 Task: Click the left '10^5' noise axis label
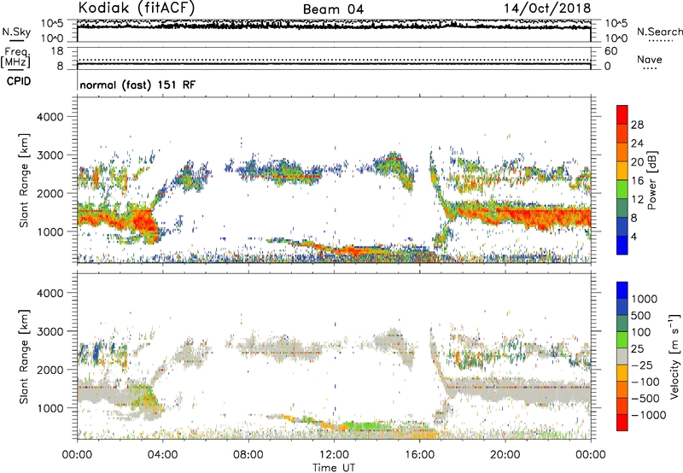(52, 24)
